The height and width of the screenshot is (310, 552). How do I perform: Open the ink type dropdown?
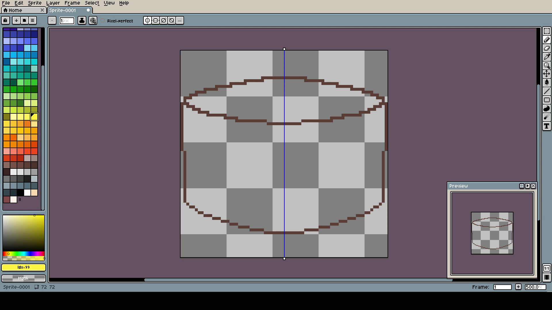(x=82, y=20)
